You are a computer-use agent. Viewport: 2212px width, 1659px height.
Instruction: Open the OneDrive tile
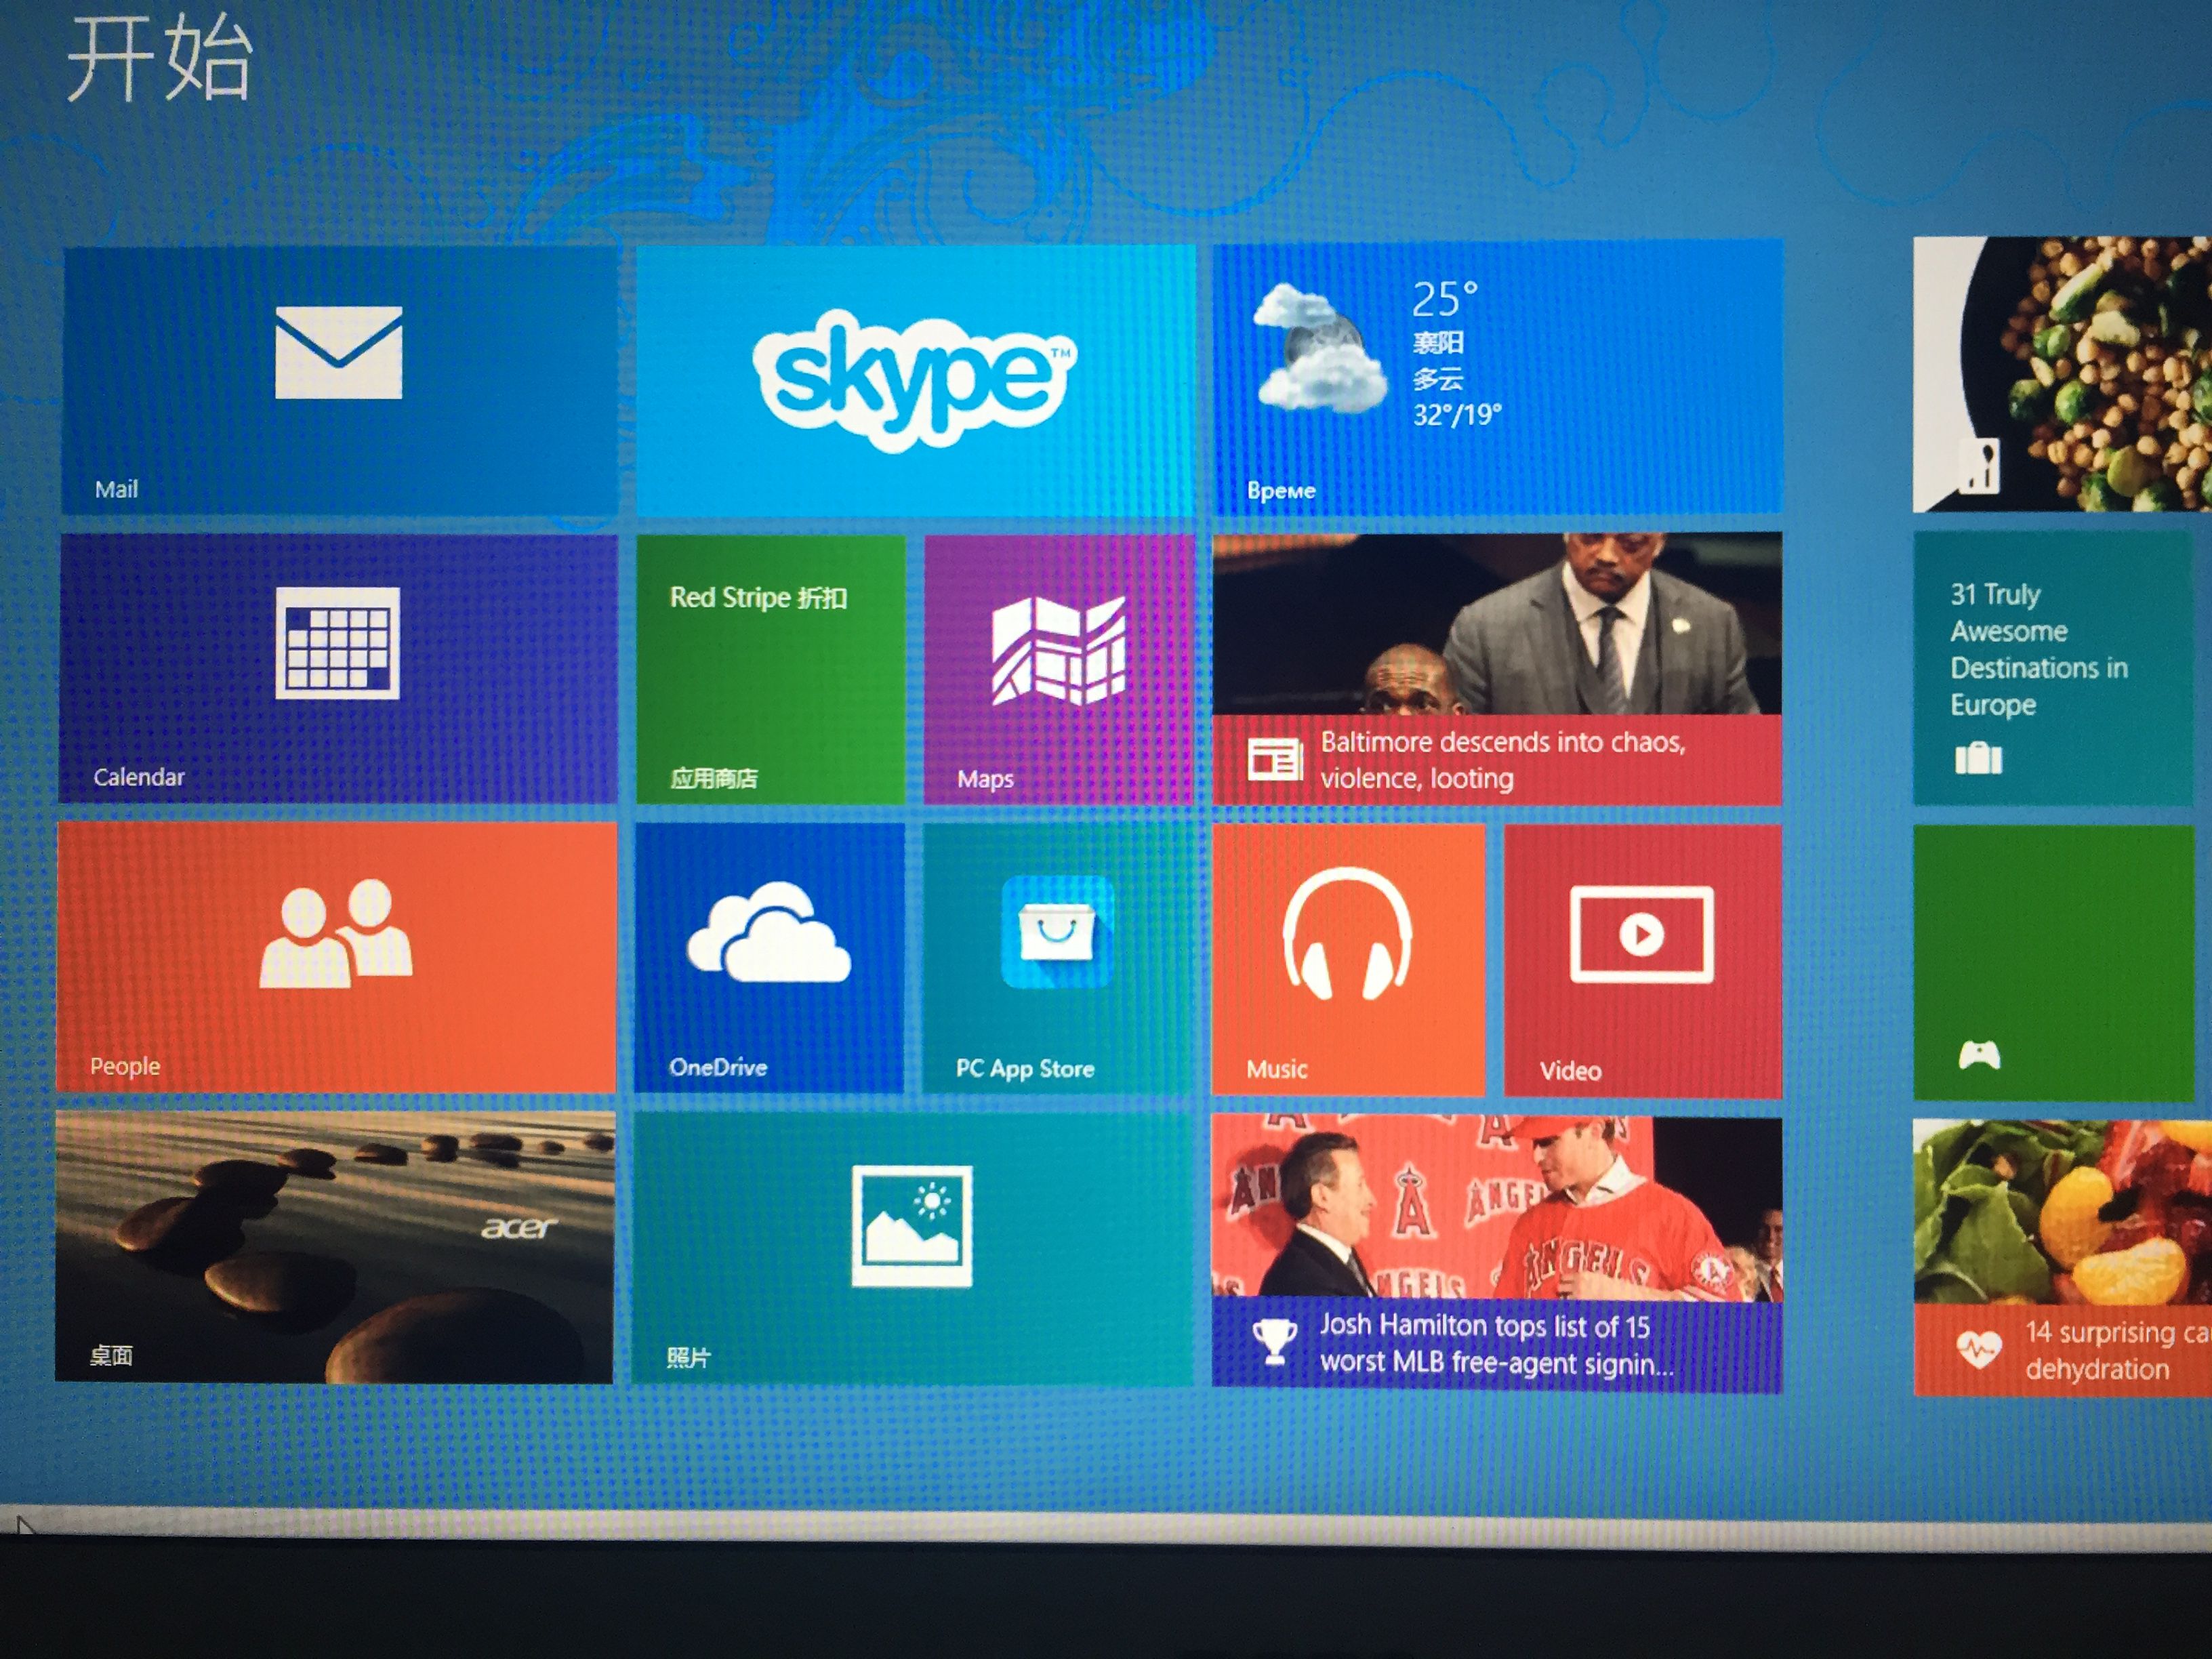(x=769, y=958)
